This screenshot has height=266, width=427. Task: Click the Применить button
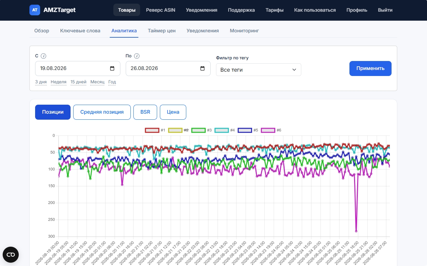[370, 68]
